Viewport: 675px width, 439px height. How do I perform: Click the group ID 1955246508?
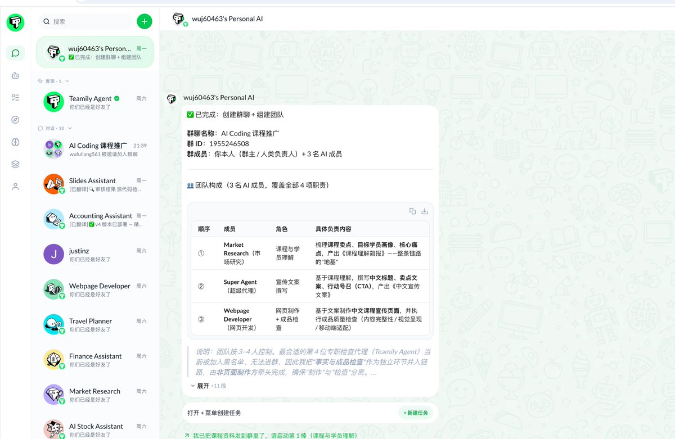(229, 144)
